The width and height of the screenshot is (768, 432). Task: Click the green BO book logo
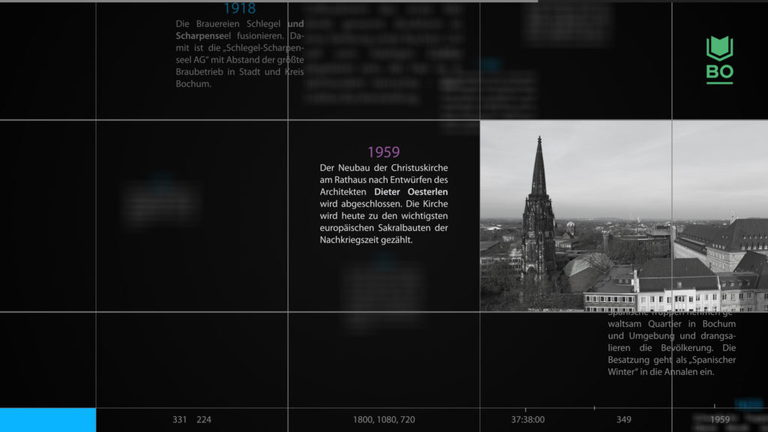pyautogui.click(x=719, y=59)
